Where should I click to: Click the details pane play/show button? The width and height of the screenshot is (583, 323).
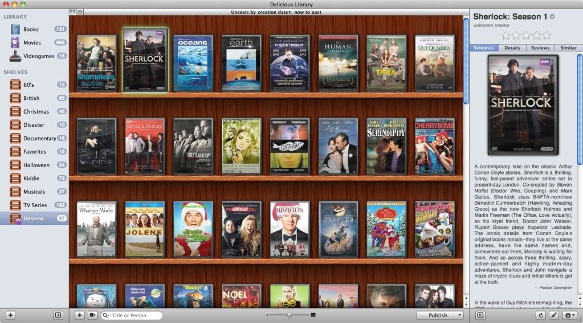click(x=480, y=315)
